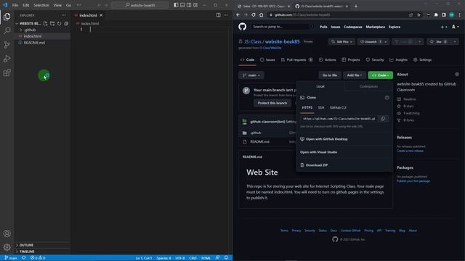The height and width of the screenshot is (261, 465).
Task: Copy the HTTPS clone URL
Action: coord(383,119)
